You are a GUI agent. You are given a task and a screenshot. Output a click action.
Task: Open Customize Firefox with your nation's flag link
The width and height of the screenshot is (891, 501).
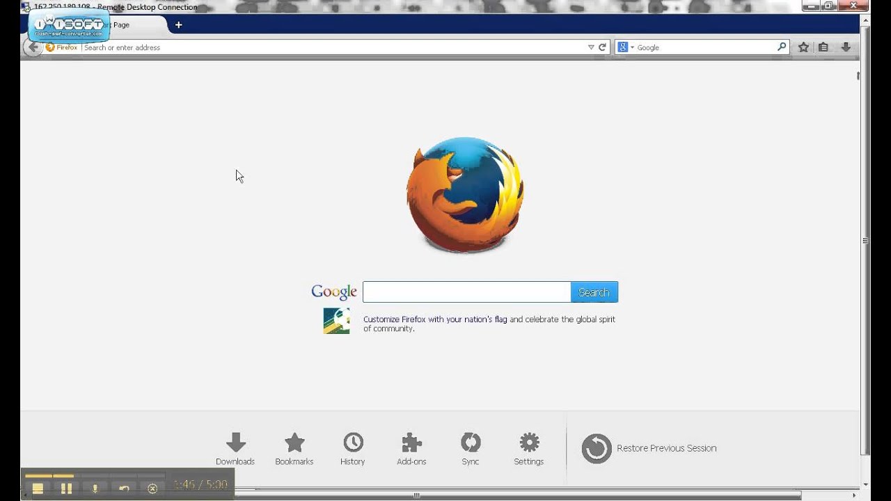tap(435, 319)
